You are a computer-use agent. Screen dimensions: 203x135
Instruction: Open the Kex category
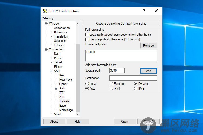(62, 75)
